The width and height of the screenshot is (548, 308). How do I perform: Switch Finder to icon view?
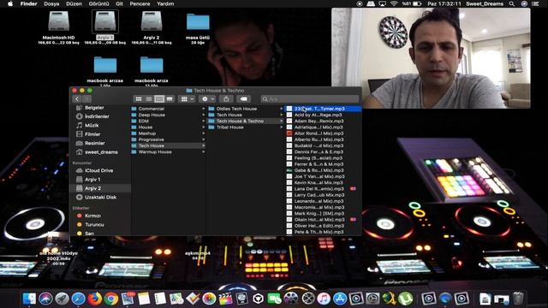(x=139, y=99)
